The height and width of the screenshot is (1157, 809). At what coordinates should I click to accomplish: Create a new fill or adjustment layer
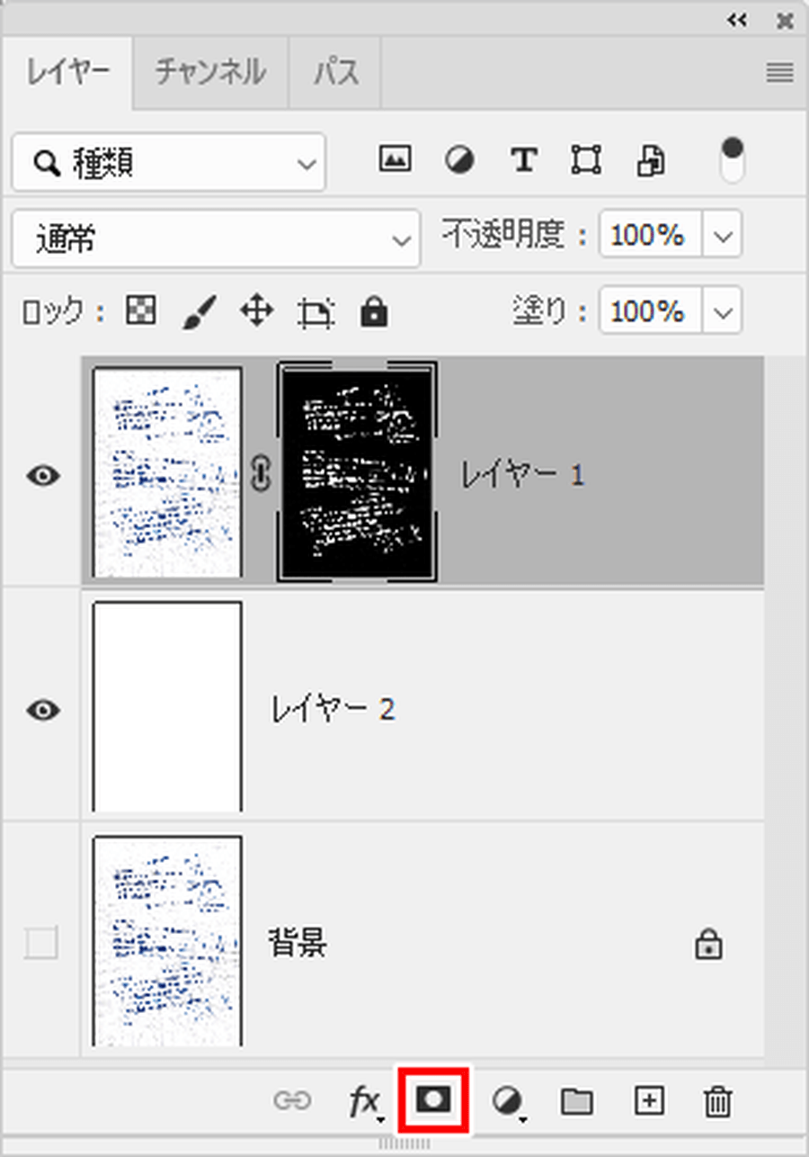coord(509,1101)
